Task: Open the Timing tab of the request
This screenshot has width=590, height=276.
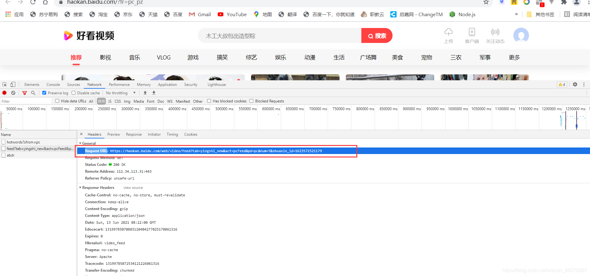Action: click(172, 134)
